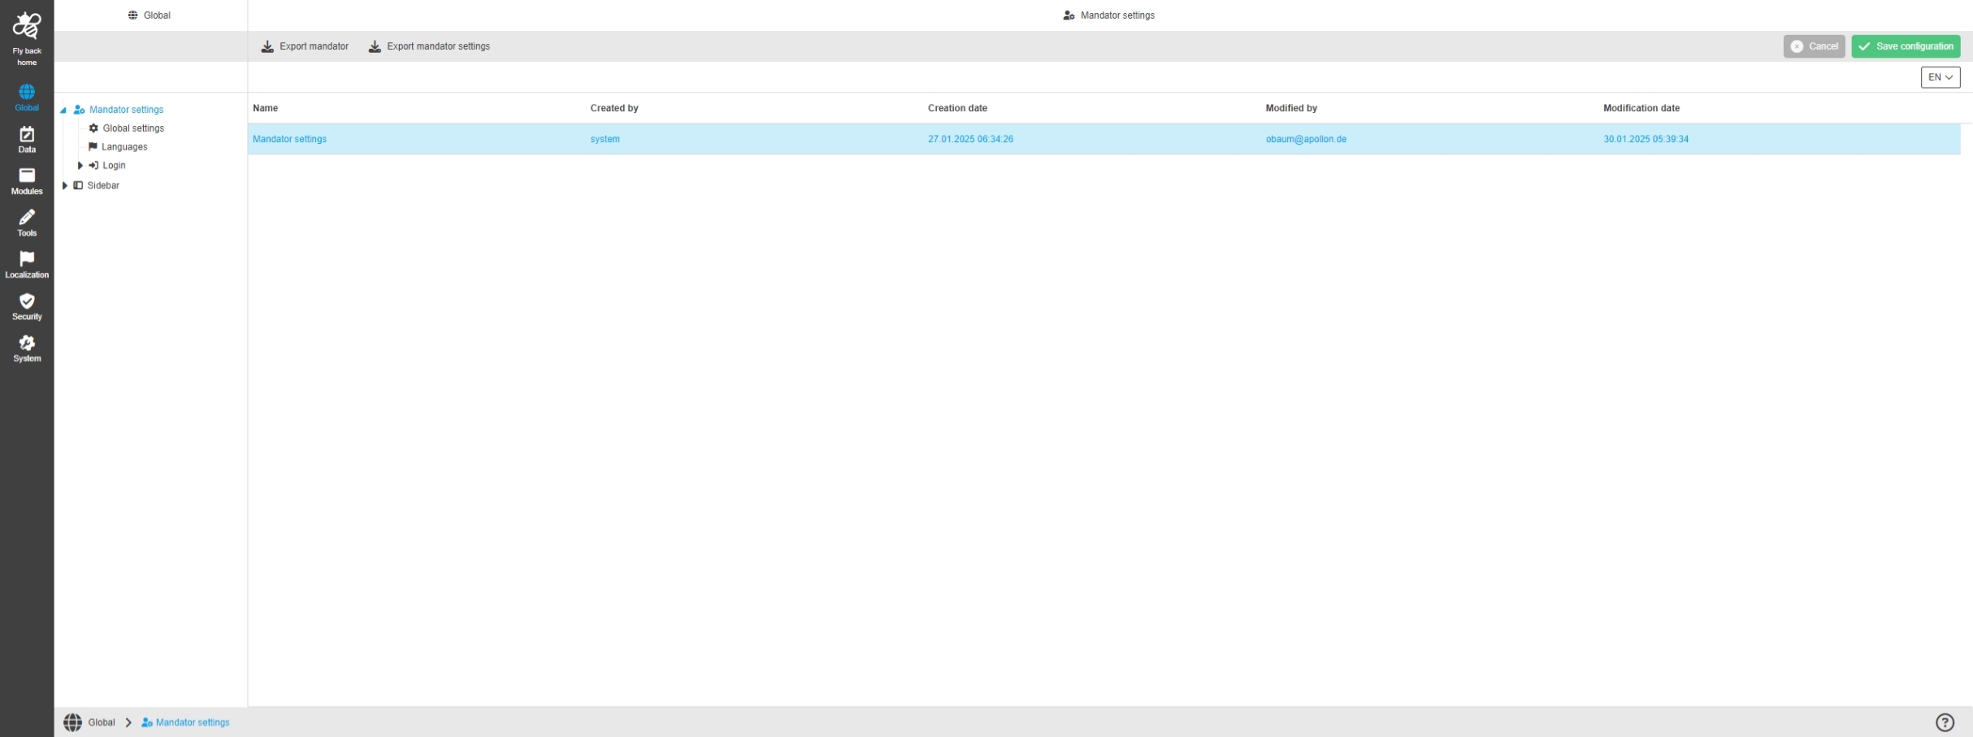Click the Sidebar panel icon in tree
Screen dimensions: 1973x737
(x=78, y=185)
